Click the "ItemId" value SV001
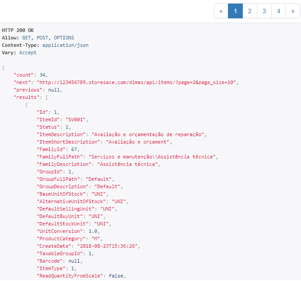 coord(75,119)
